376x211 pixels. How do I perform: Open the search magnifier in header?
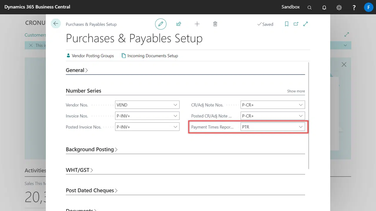tap(309, 8)
